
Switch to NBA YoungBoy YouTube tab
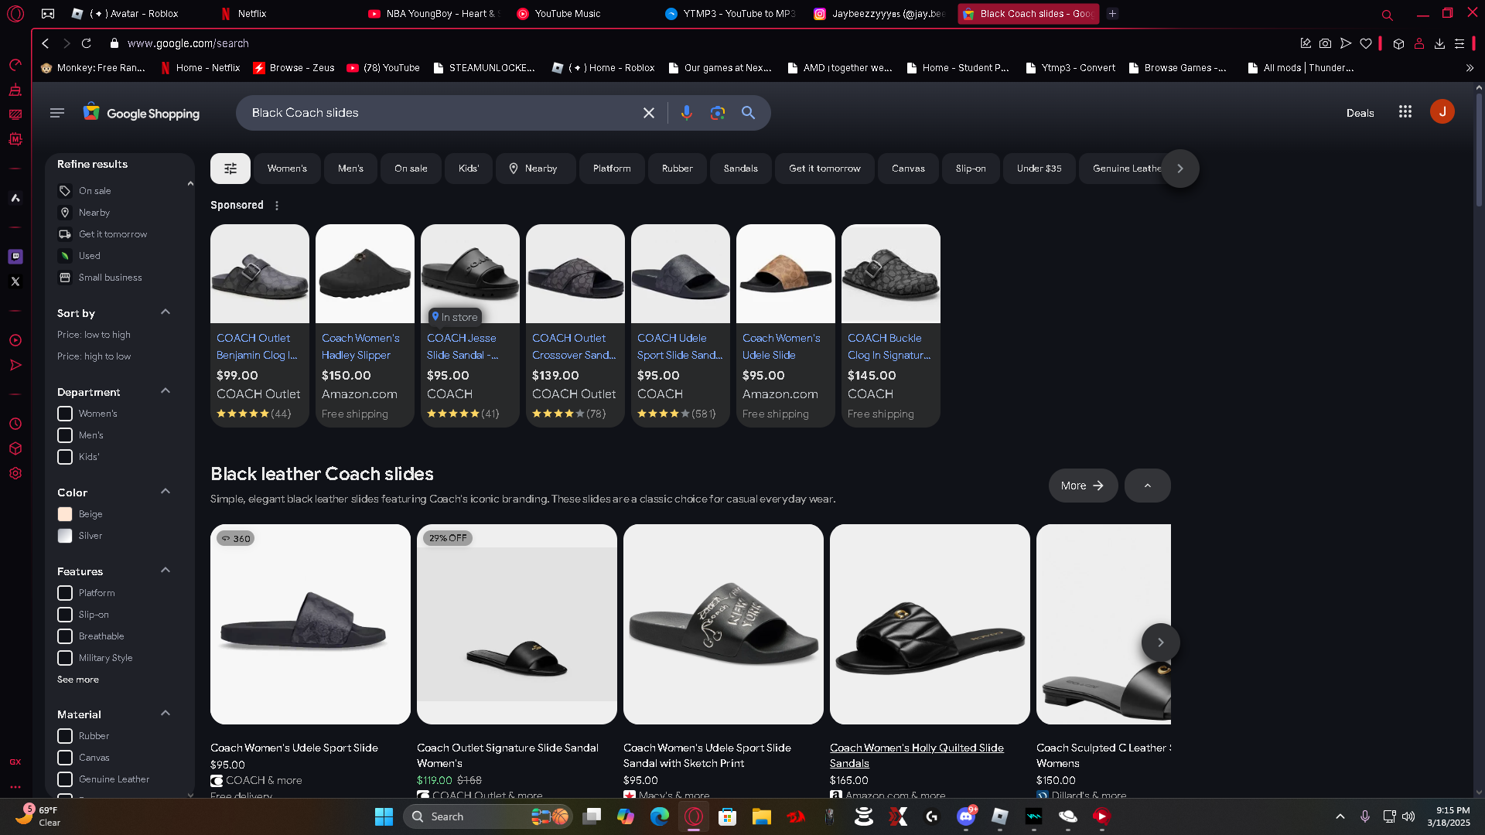pyautogui.click(x=433, y=14)
